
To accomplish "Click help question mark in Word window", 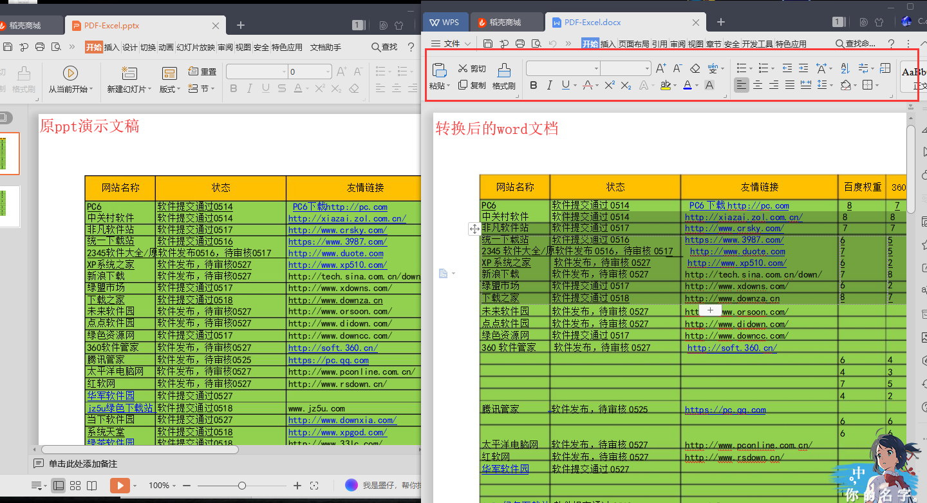I will 891,44.
